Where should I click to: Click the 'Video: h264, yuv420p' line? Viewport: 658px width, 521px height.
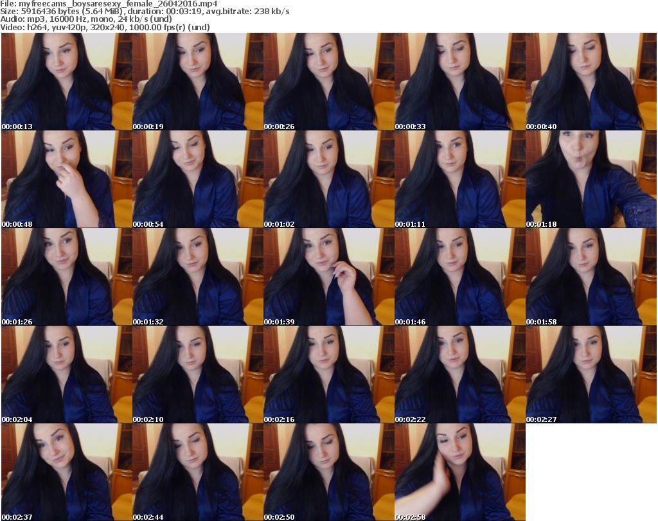click(x=105, y=27)
